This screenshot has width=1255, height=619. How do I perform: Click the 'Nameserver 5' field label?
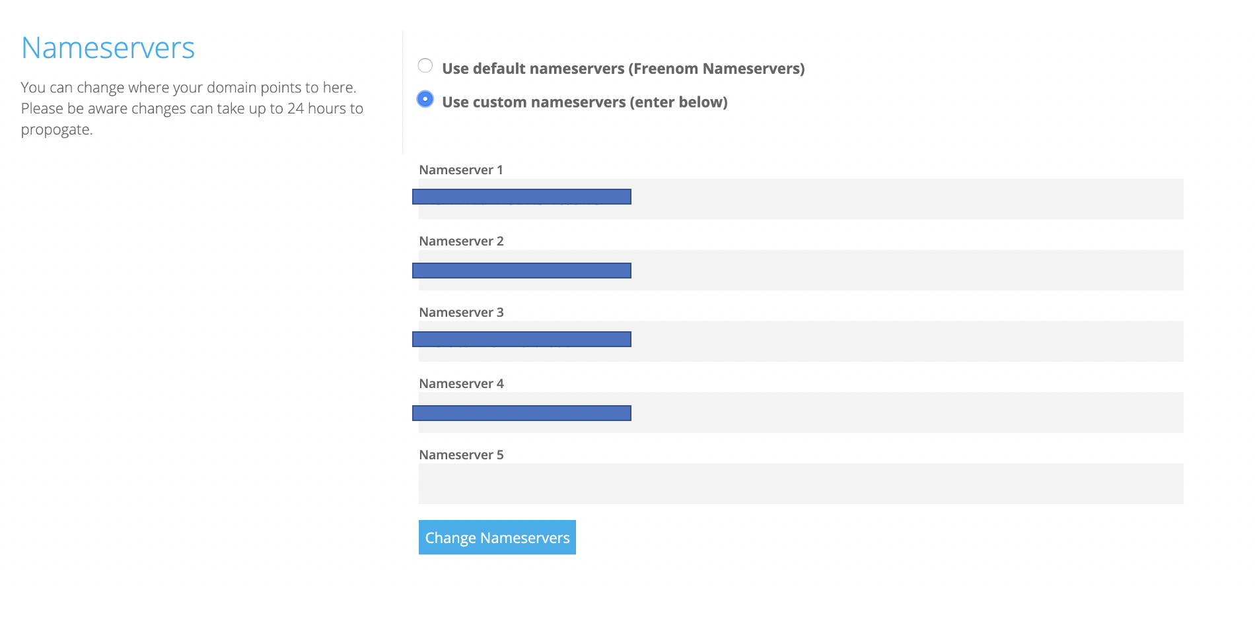(461, 455)
